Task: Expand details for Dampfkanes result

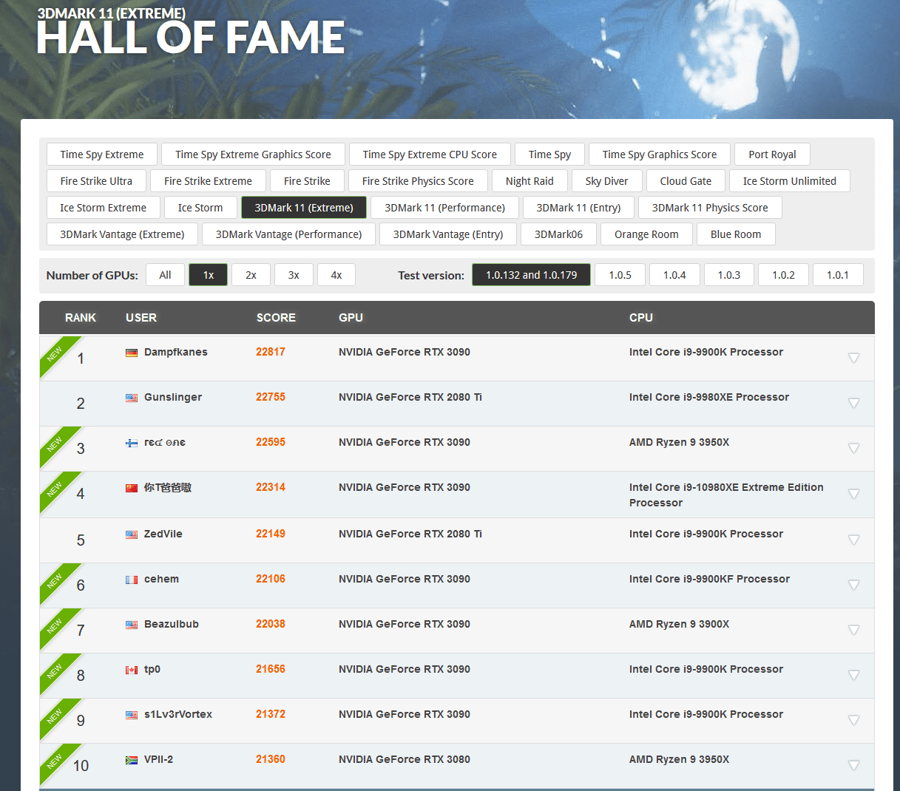Action: tap(853, 358)
